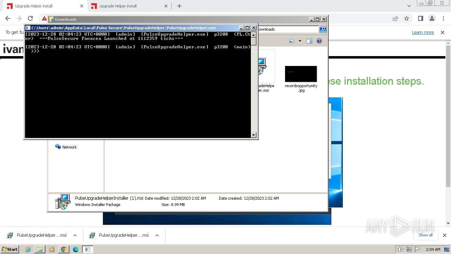451x254 pixels.
Task: Click the Action Center flag tray icon
Action: pos(418,249)
